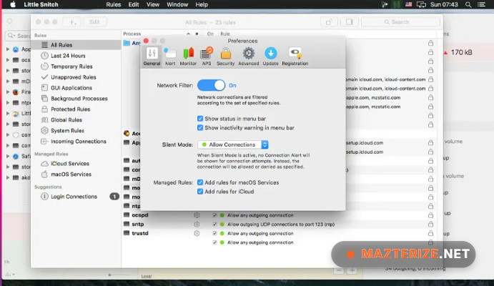Open the Edit menu
This screenshot has width=494, height=286.
(134, 4)
